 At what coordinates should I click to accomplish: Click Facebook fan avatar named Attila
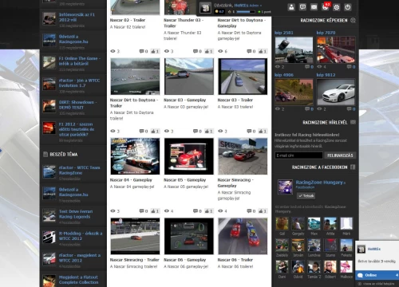330,223
